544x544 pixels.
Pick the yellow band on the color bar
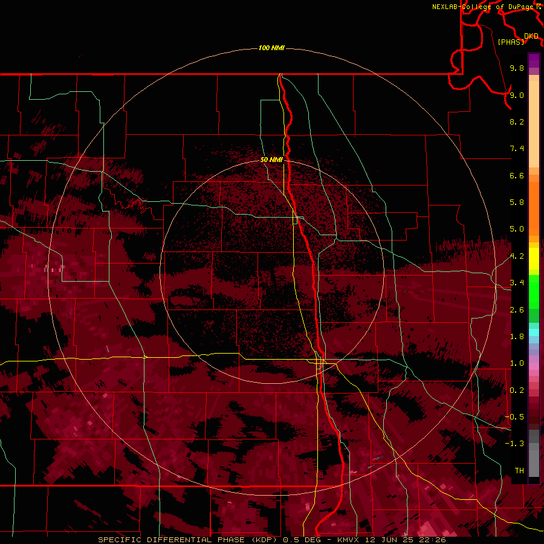pyautogui.click(x=534, y=259)
